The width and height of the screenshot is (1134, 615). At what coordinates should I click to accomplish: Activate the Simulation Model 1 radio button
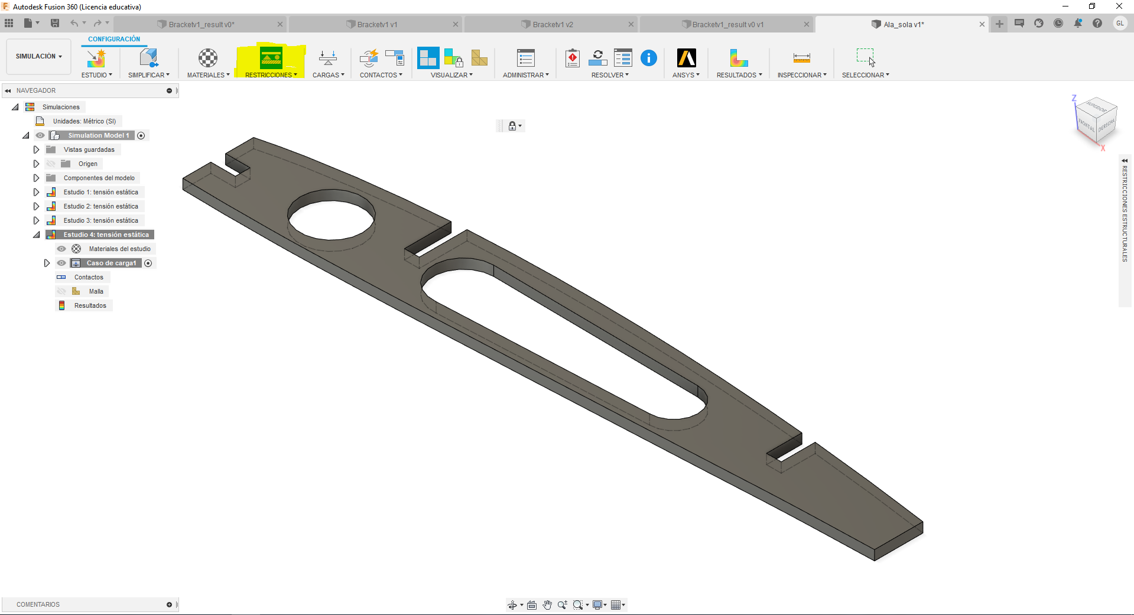(141, 135)
